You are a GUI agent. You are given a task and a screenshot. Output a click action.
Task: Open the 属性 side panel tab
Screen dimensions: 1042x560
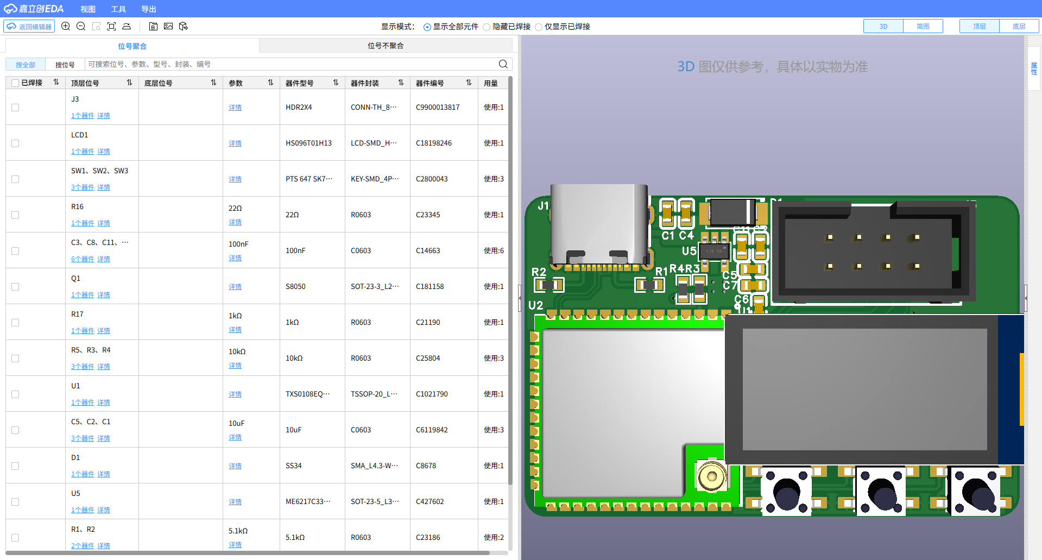(x=1034, y=68)
